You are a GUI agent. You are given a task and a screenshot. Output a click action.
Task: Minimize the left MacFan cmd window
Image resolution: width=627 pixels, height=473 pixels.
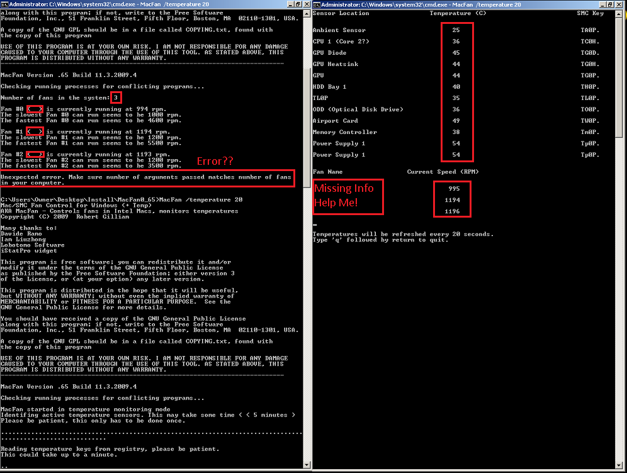point(290,4)
